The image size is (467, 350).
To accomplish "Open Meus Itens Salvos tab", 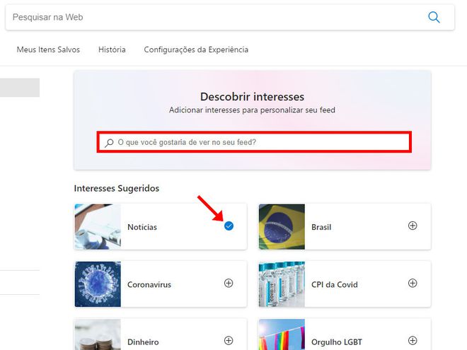I will [48, 49].
